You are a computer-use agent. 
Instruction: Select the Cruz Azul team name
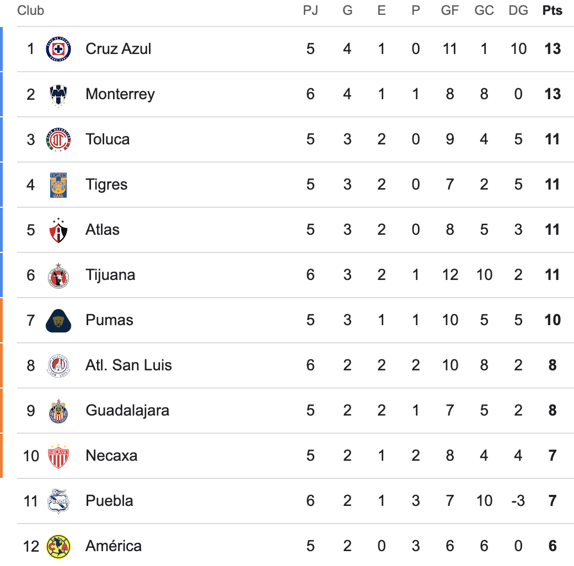[x=118, y=49]
